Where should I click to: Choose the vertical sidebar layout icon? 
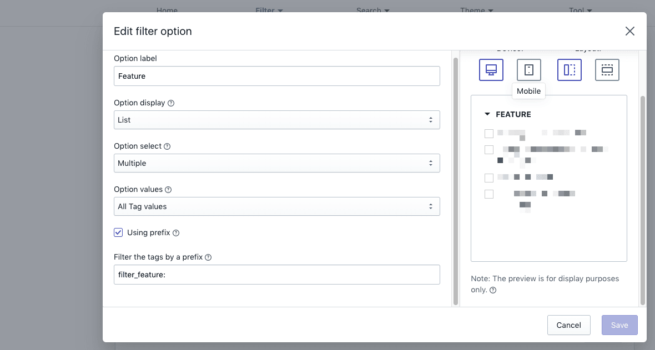pyautogui.click(x=570, y=70)
